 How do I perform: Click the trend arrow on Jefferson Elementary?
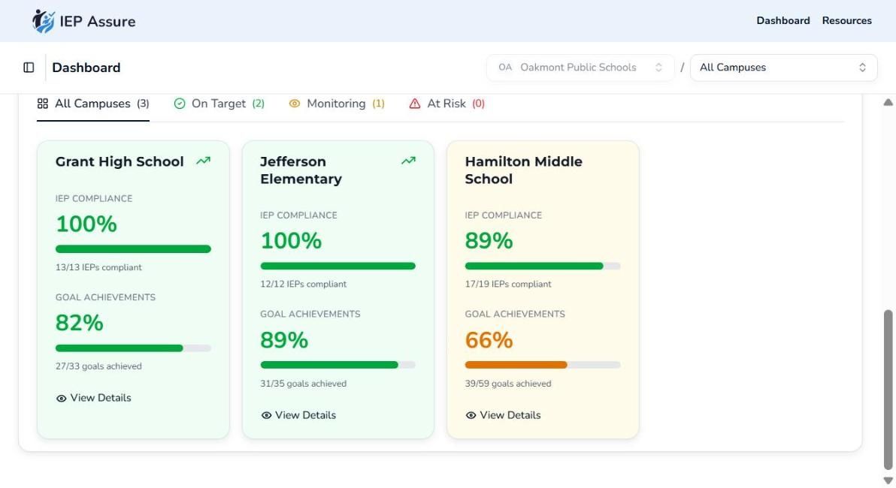tap(408, 161)
